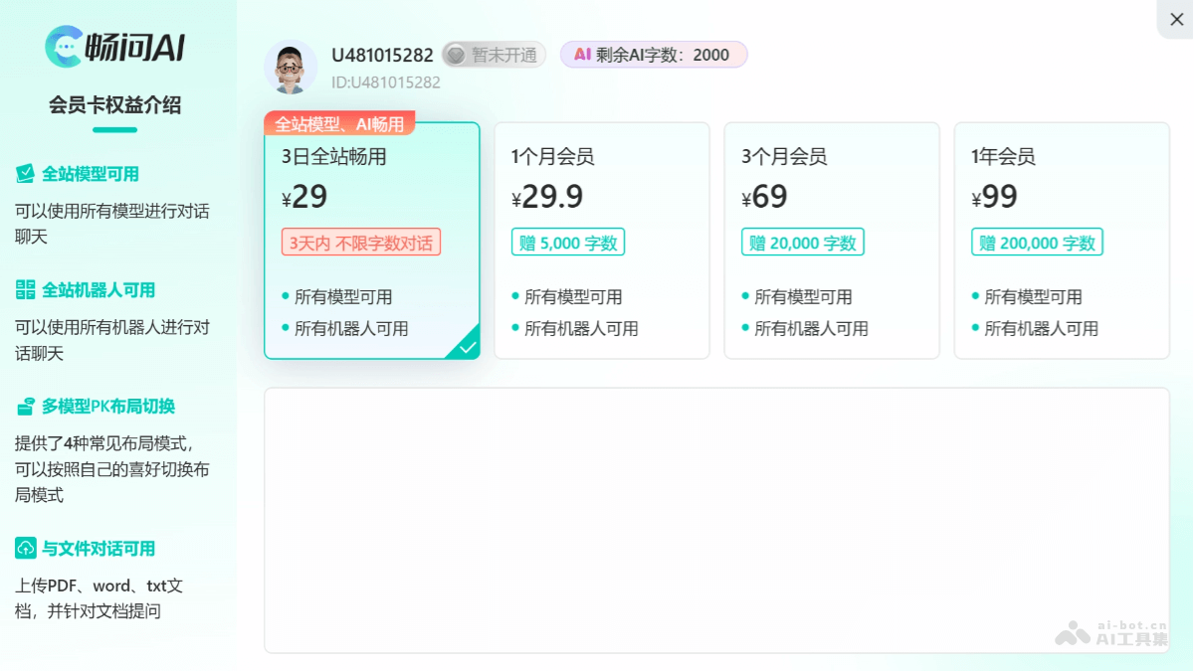Image resolution: width=1194 pixels, height=671 pixels.
Task: Click the 暂未开通 status badge
Action: (x=495, y=55)
